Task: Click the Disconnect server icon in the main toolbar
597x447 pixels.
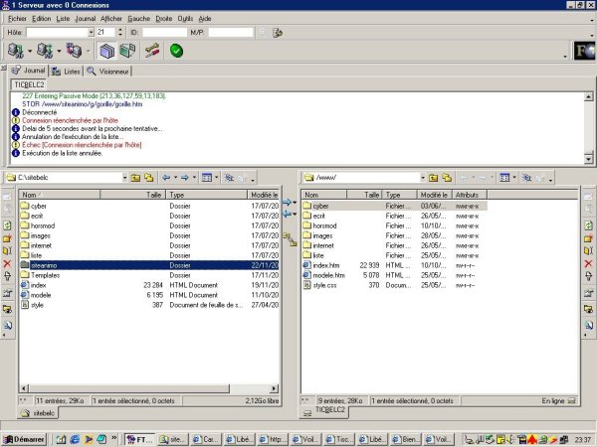Action: click(45, 51)
